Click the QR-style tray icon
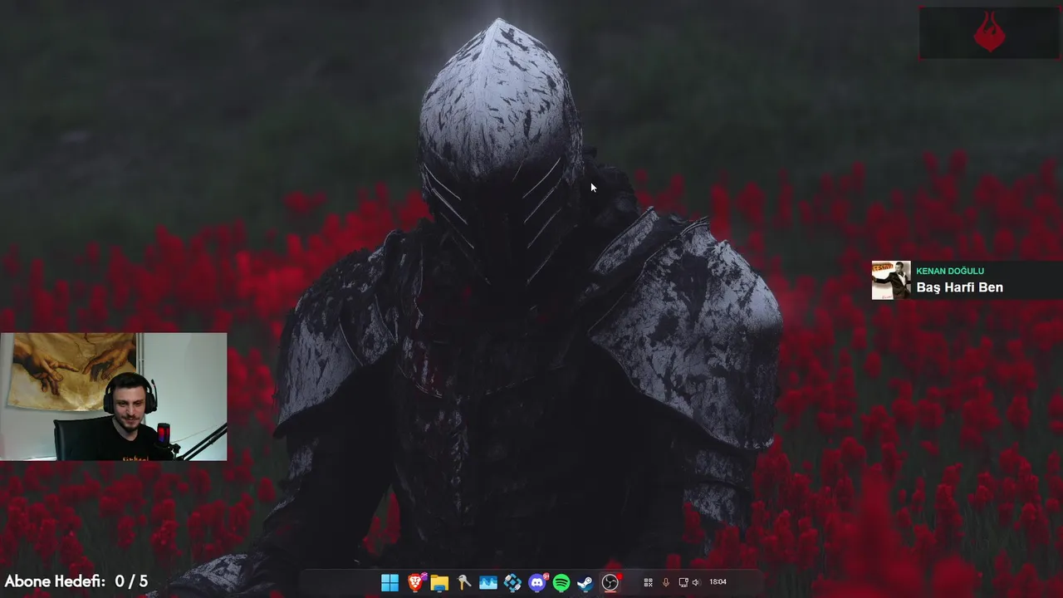Viewport: 1063px width, 598px height. [649, 582]
